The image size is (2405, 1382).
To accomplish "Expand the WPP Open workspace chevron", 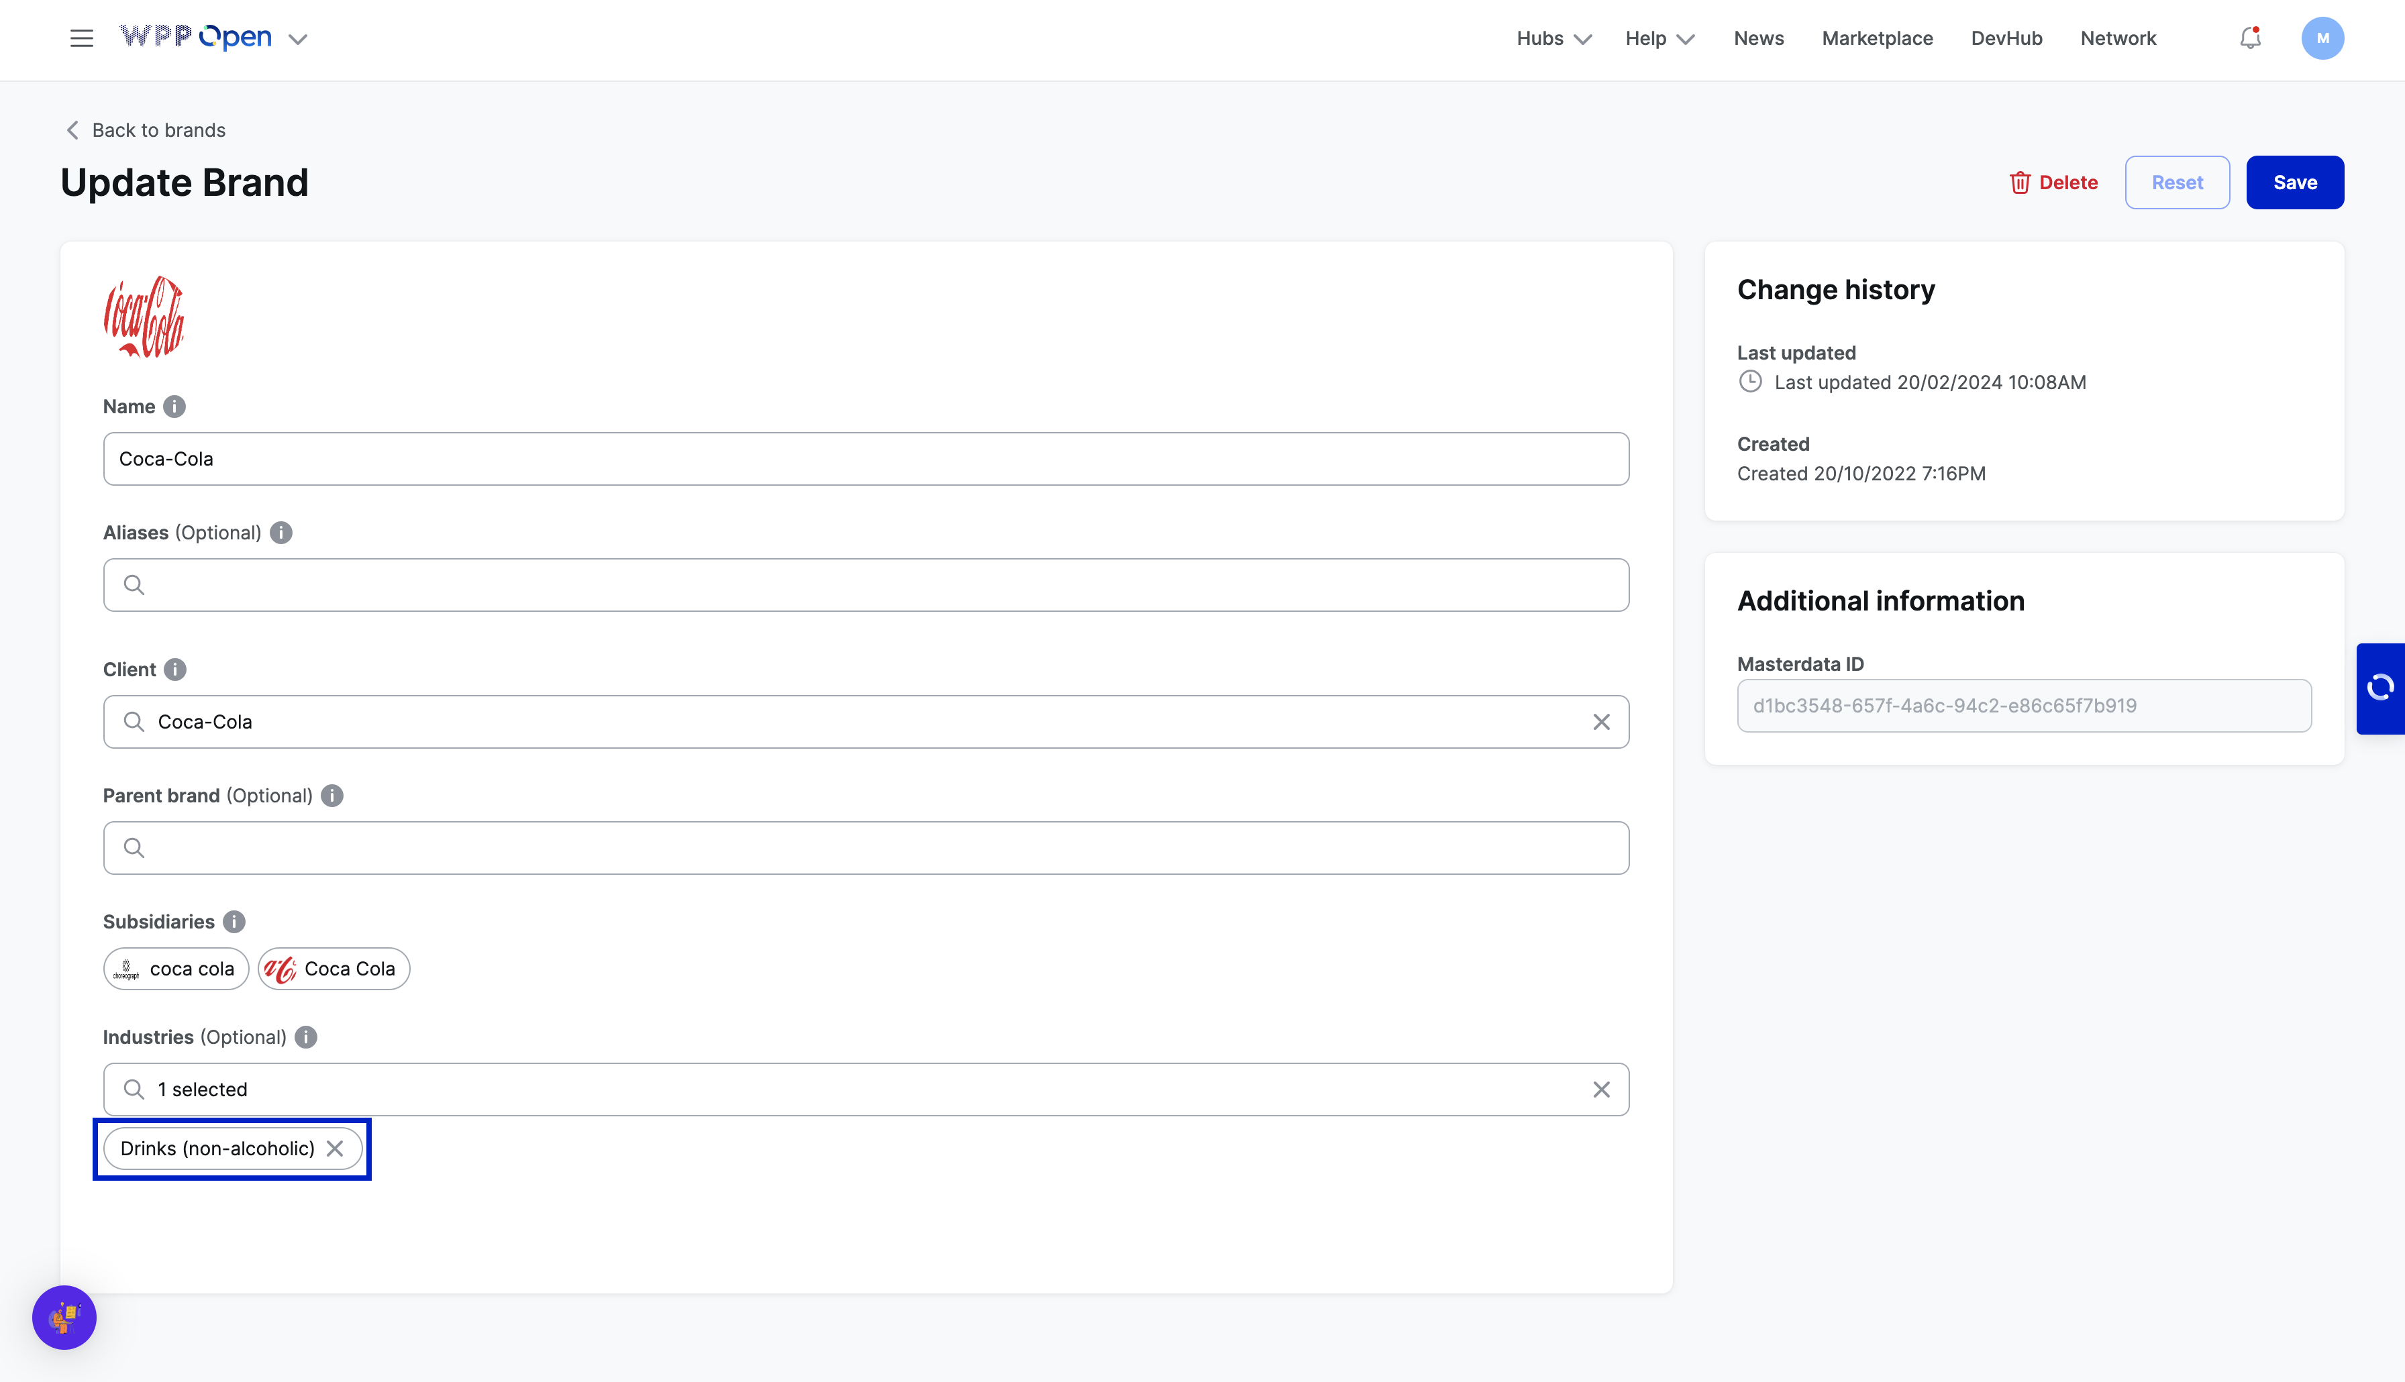I will (x=298, y=39).
